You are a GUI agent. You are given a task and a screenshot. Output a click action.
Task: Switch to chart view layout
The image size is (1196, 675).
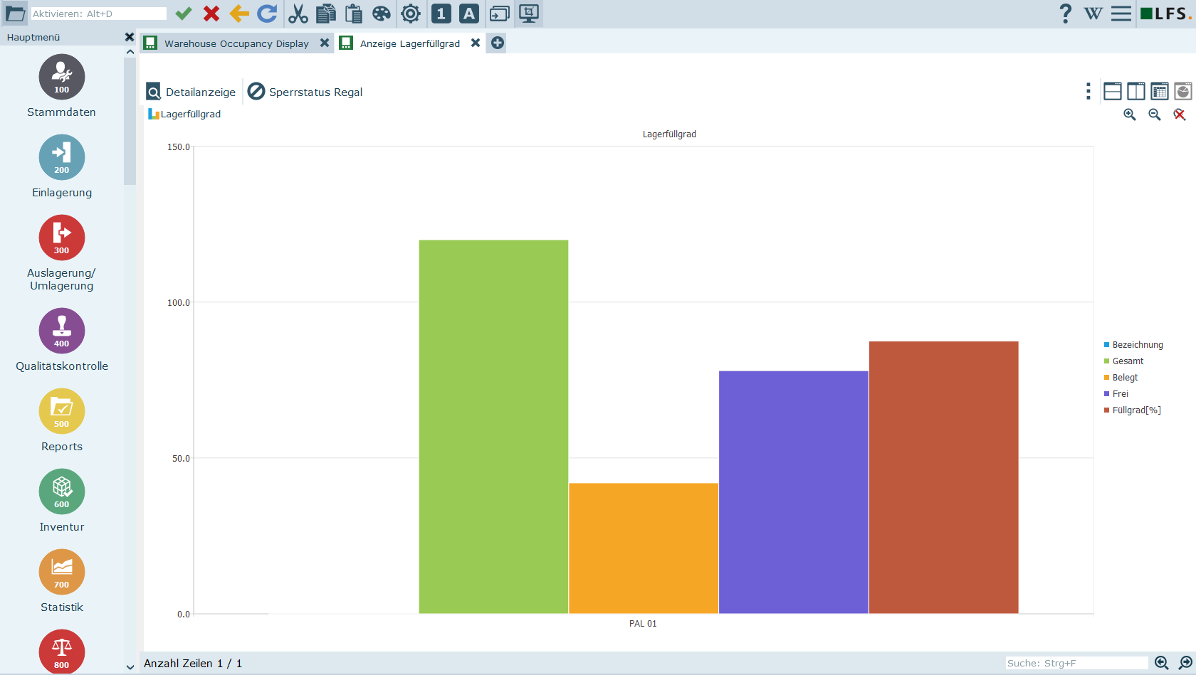pyautogui.click(x=1183, y=91)
